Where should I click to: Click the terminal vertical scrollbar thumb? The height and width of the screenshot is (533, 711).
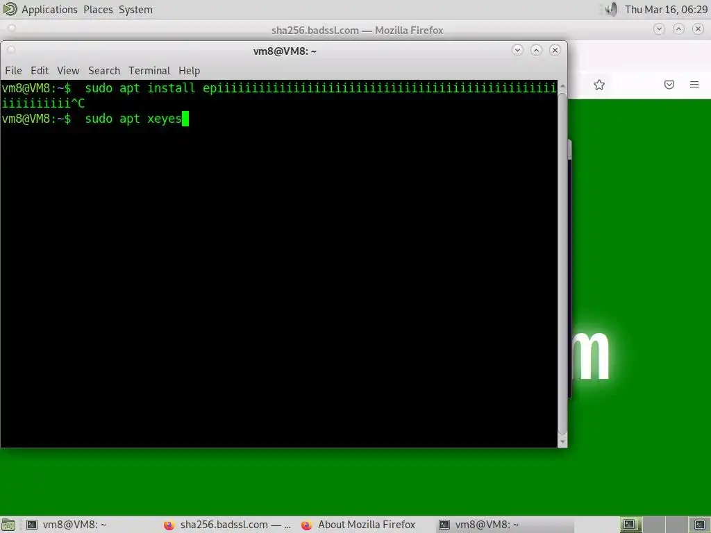click(562, 263)
